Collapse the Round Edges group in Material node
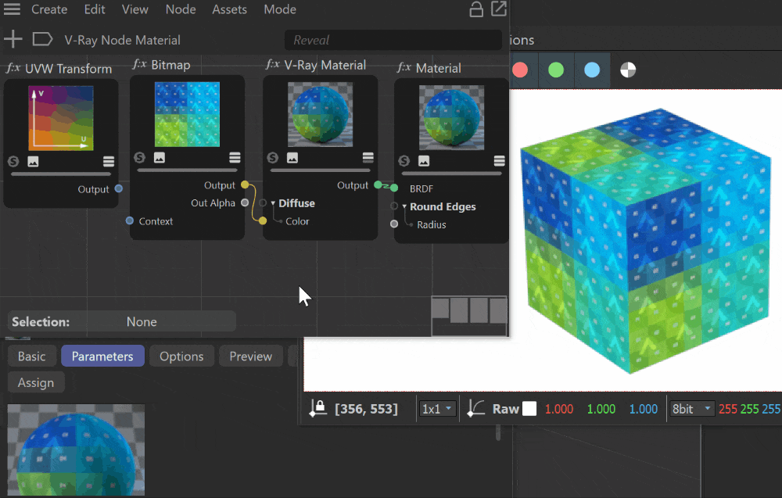The height and width of the screenshot is (498, 782). (404, 206)
